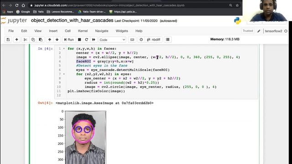This screenshot has height=164, width=292.
Task: Click the zoom magnifier in address bar
Action: 230,5
